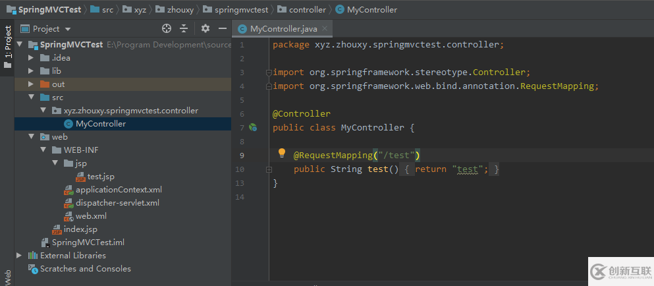
Task: Select test.jsp file in tree
Action: point(101,177)
